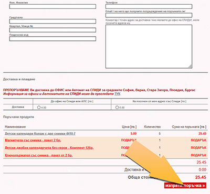Click the Поръчани продукти heading
Image resolution: width=210 pixels, height=194 pixels.
click(18, 117)
